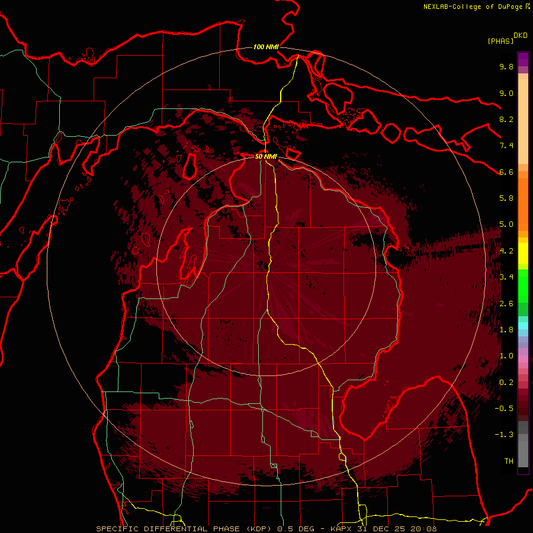The height and width of the screenshot is (533, 533).
Task: Click the purple segment of the color bar
Action: click(523, 59)
